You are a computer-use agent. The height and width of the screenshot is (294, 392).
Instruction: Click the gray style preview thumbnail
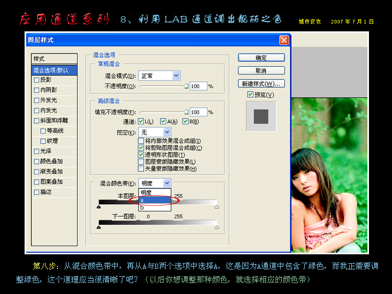(x=261, y=116)
